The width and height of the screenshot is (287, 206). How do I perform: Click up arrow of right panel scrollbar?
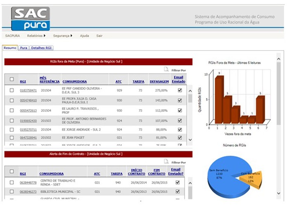[279, 59]
